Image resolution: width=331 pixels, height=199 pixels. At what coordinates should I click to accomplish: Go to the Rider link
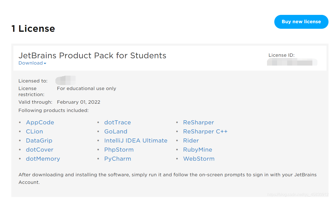(191, 141)
